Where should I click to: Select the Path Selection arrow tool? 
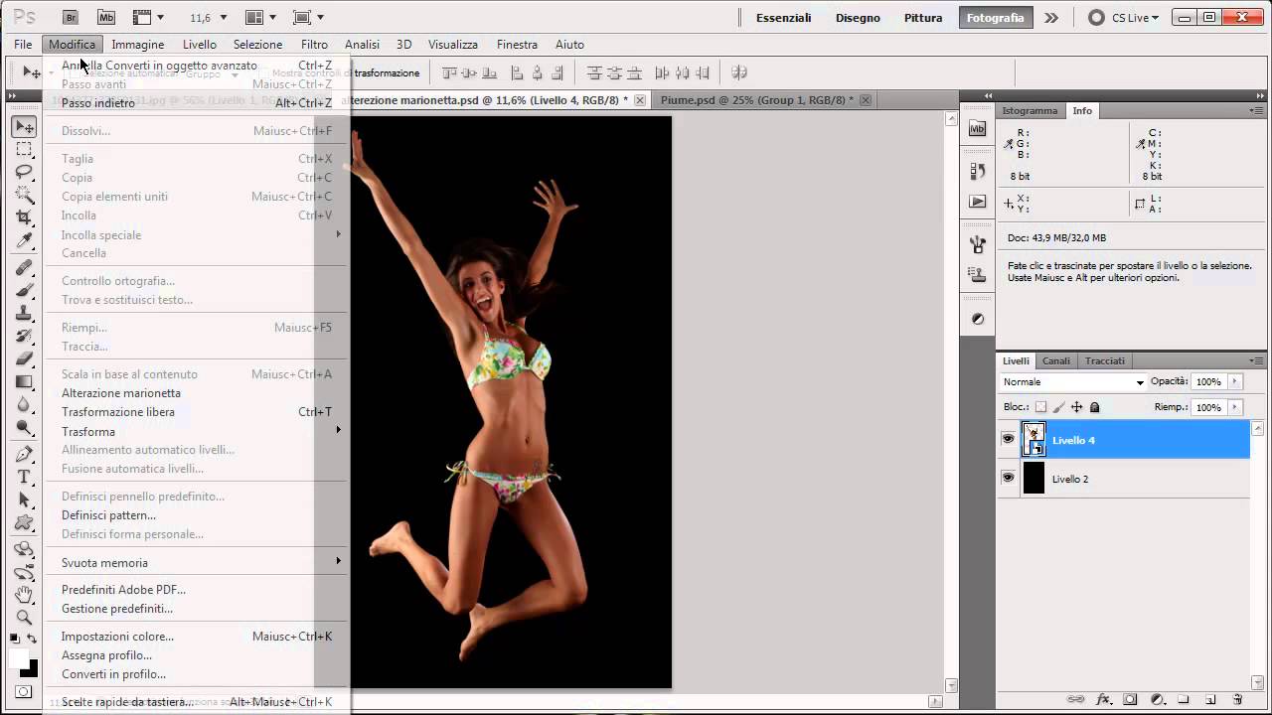(x=25, y=500)
